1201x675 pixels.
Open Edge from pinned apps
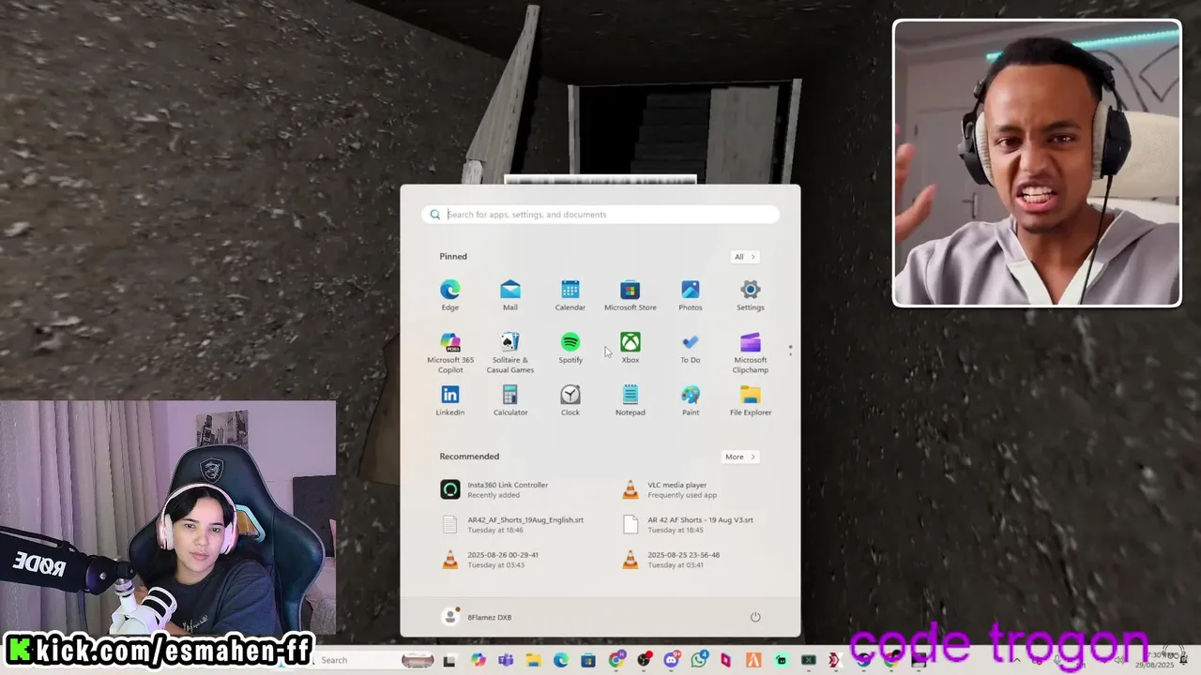(x=450, y=294)
